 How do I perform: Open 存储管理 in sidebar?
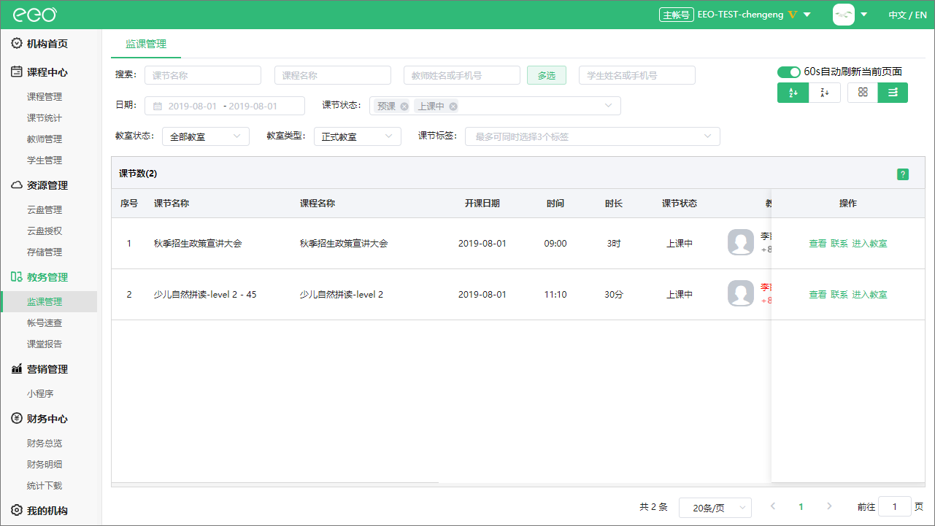point(45,252)
